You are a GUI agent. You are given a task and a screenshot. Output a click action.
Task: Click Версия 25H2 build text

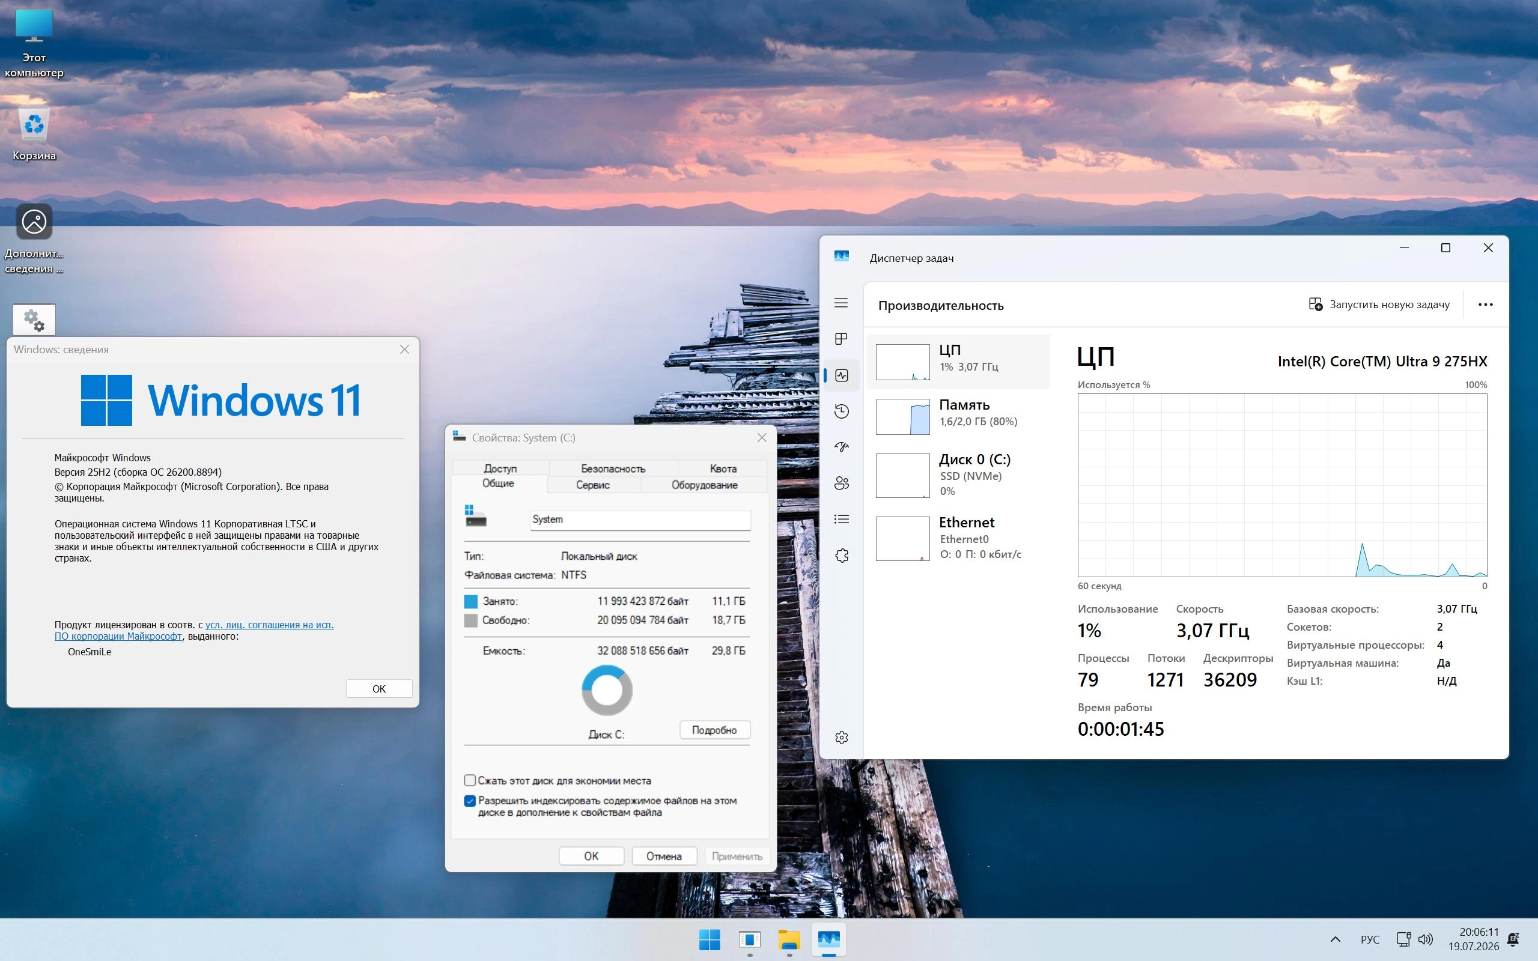click(x=138, y=472)
